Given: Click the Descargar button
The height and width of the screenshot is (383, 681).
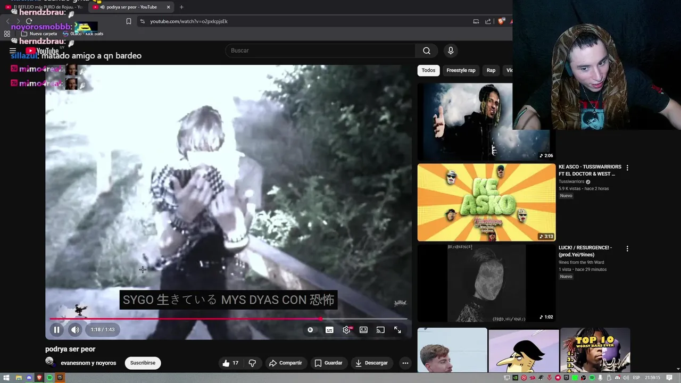Looking at the screenshot, I should tap(371, 363).
